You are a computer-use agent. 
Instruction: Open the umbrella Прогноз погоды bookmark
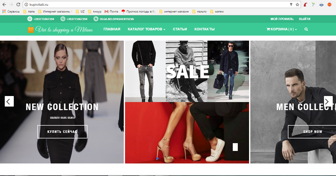click(138, 12)
